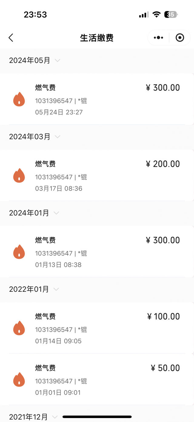Tap the flame icon for ¥50.00 payment
Viewport: 194px width, 422px height.
(x=19, y=380)
